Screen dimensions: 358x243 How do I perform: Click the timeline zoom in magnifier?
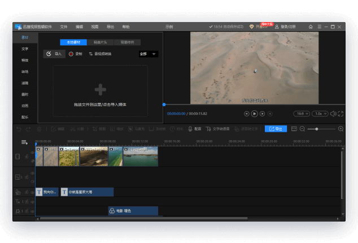coord(340,129)
